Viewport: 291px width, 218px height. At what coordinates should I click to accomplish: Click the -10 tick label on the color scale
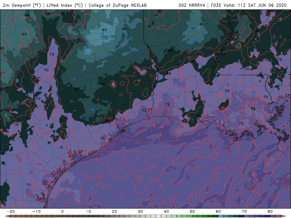tap(36, 211)
